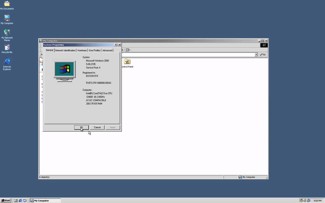Switch to the General tab
The image size is (325, 203).
coord(49,50)
